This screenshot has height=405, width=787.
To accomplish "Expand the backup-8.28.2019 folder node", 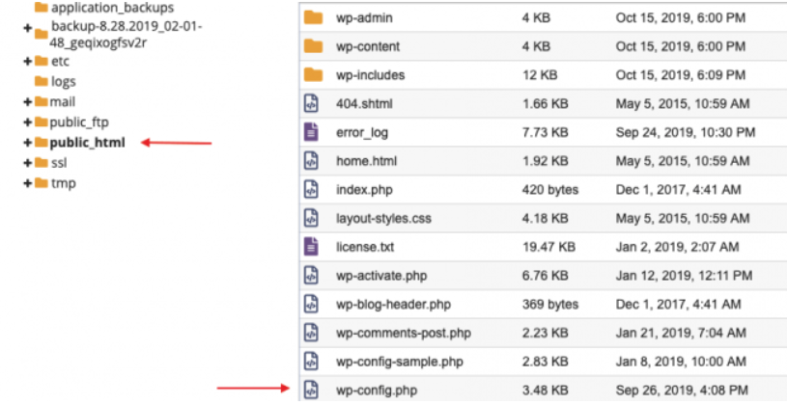I will 28,30.
